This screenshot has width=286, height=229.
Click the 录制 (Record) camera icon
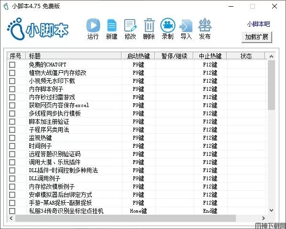click(x=167, y=25)
